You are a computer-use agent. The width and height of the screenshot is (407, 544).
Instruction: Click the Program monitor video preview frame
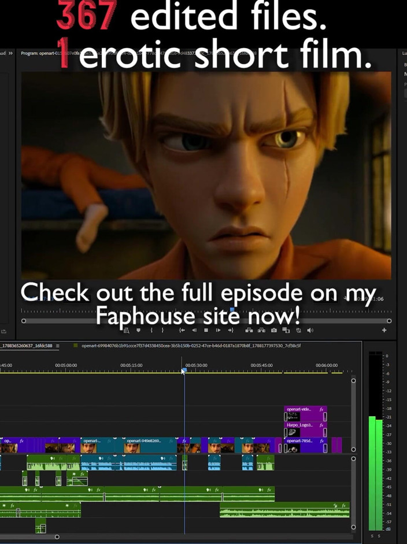pos(206,175)
